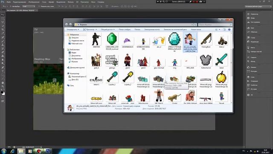Select the Lasso tool in Photoshop
Screen dimensions: 273x154
[x=3, y=22]
